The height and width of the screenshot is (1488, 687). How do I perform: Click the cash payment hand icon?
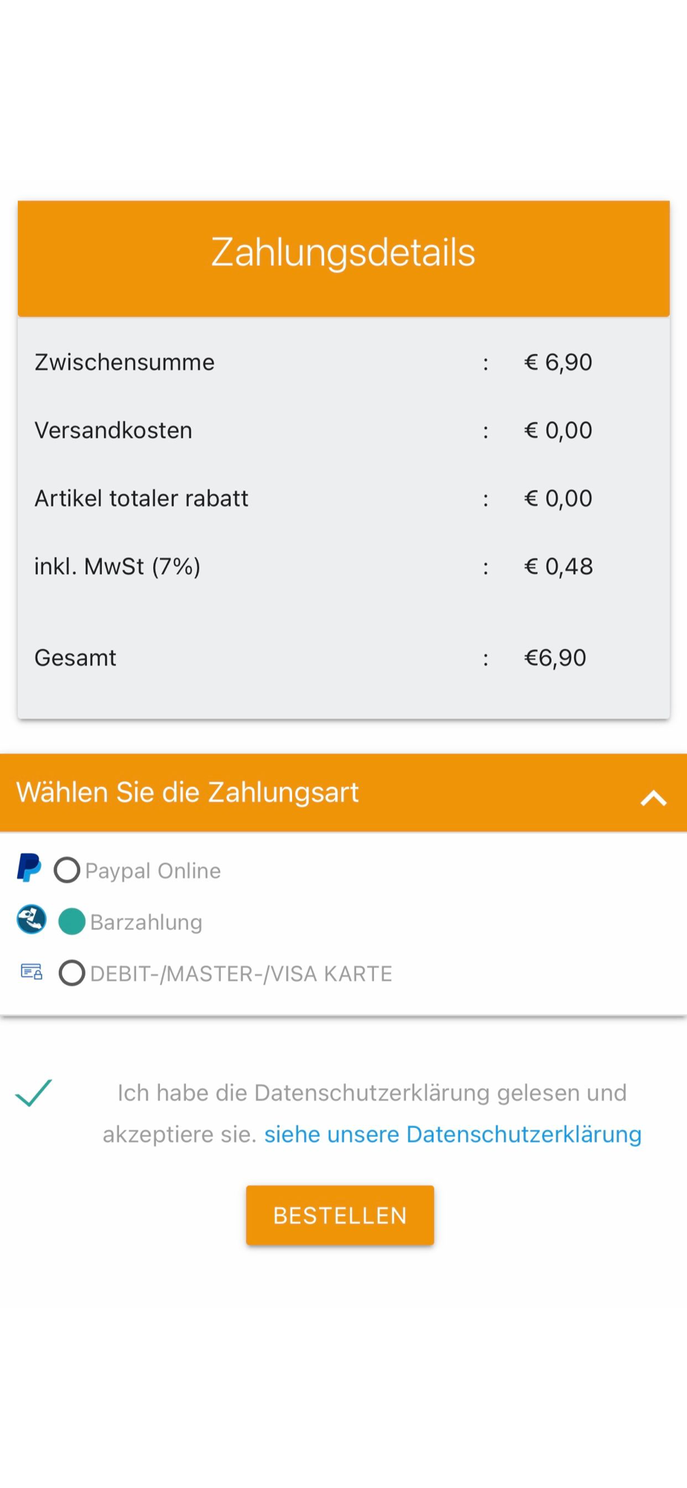pos(31,920)
